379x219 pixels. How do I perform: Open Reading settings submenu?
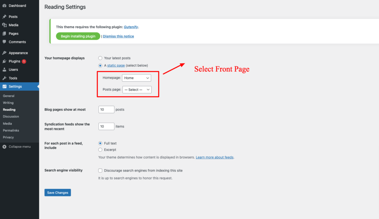9,110
